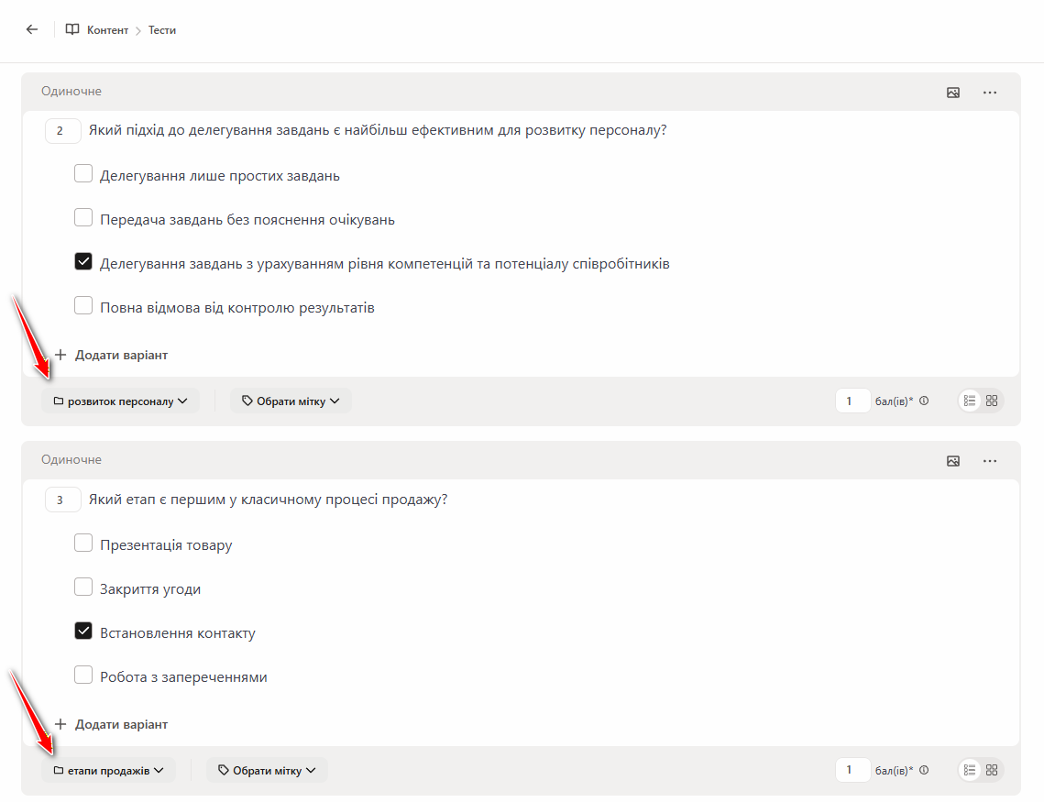Check 'Повна відмова від контролю результатів'
The width and height of the screenshot is (1044, 802).
(83, 306)
